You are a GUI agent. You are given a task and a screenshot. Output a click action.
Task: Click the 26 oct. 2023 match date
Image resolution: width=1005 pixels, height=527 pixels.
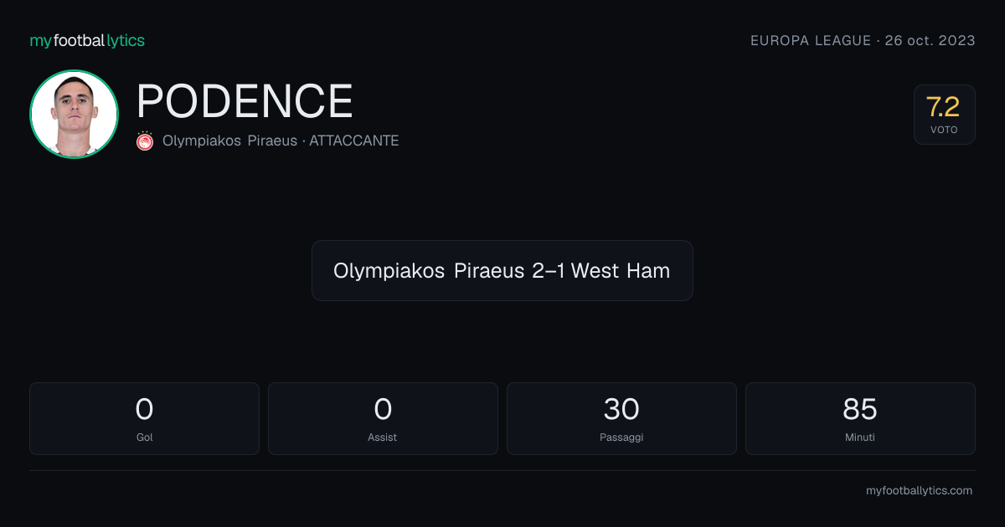pyautogui.click(x=930, y=40)
